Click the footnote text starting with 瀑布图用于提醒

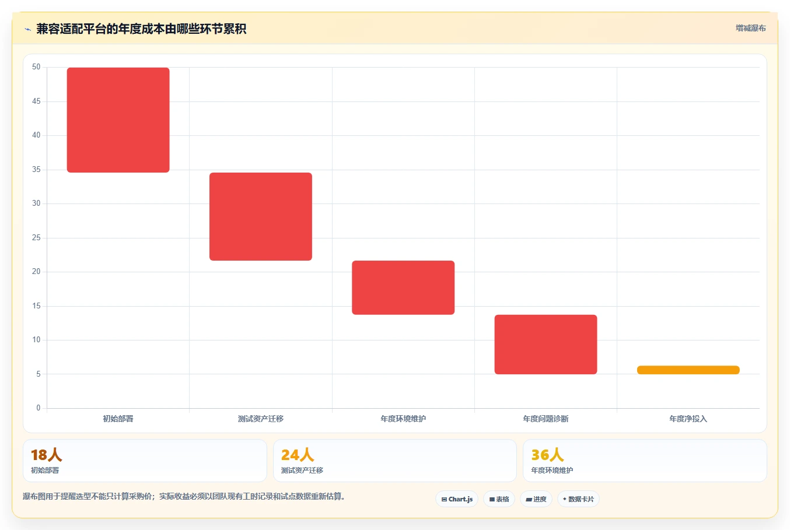tap(184, 497)
